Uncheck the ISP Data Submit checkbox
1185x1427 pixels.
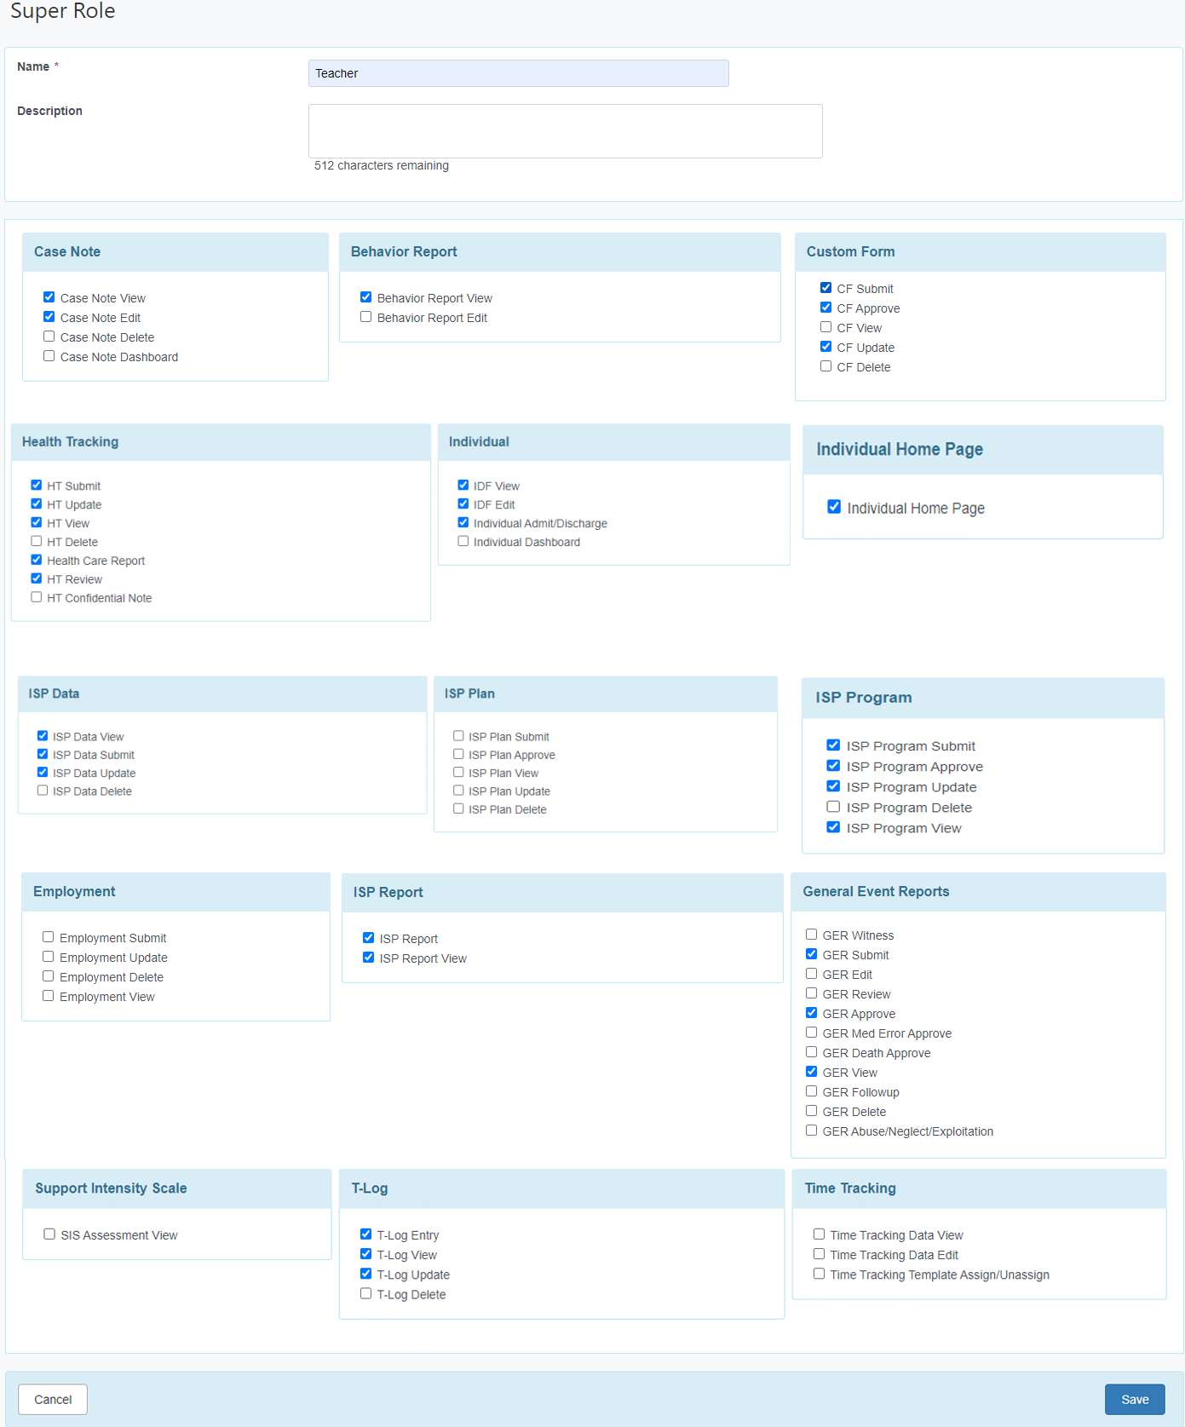point(42,754)
